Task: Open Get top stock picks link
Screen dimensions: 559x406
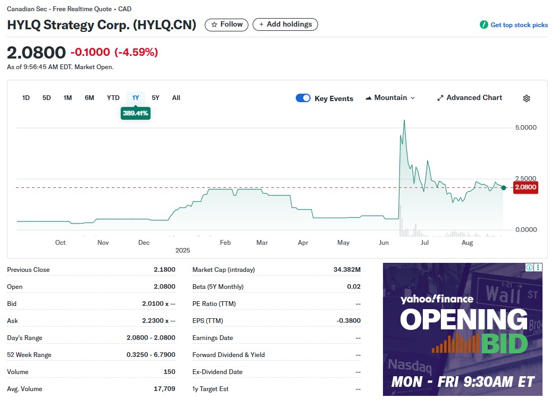Action: point(519,25)
